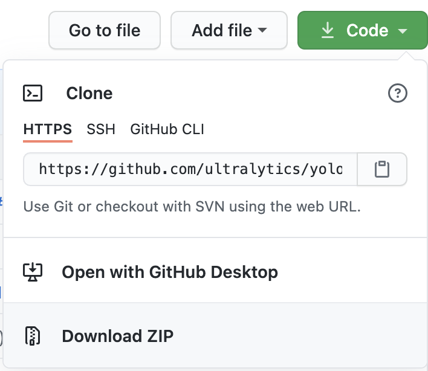Click the green Code button label
Screen dimensions: 428x371
tap(367, 30)
